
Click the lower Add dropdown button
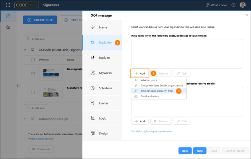point(140,121)
